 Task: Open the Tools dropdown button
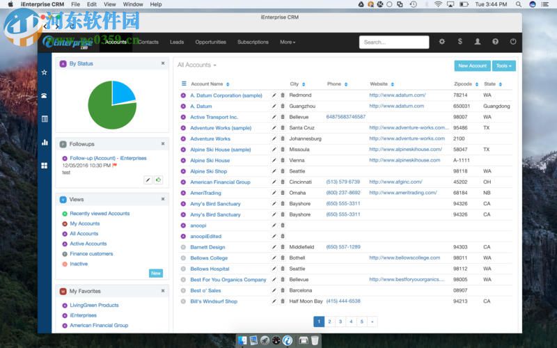pyautogui.click(x=503, y=65)
